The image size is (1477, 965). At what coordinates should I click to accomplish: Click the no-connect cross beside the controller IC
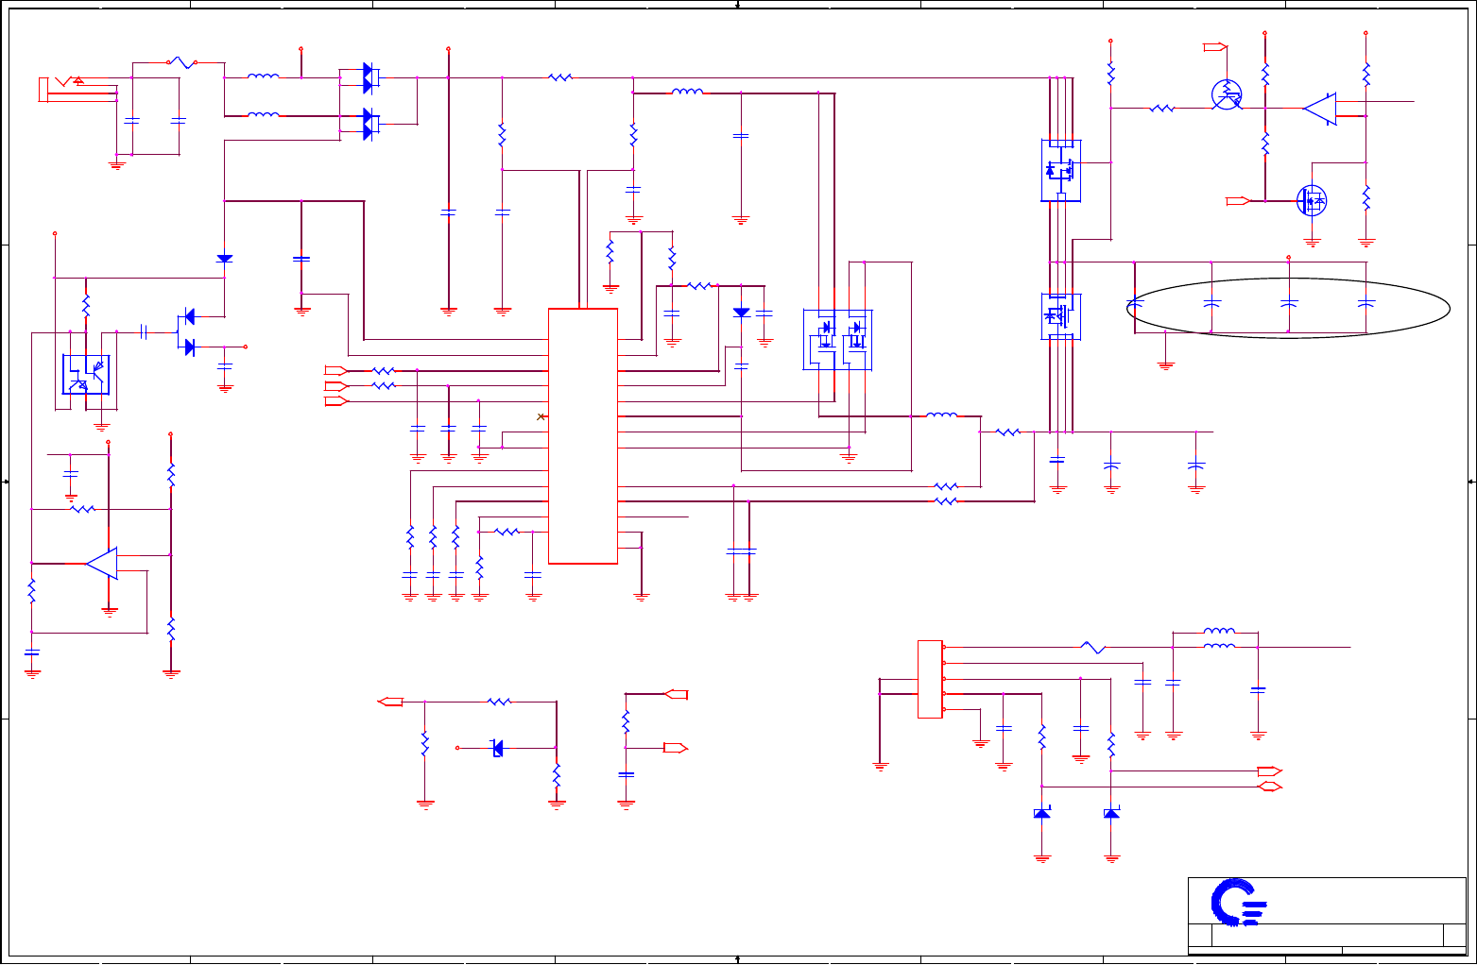[541, 416]
